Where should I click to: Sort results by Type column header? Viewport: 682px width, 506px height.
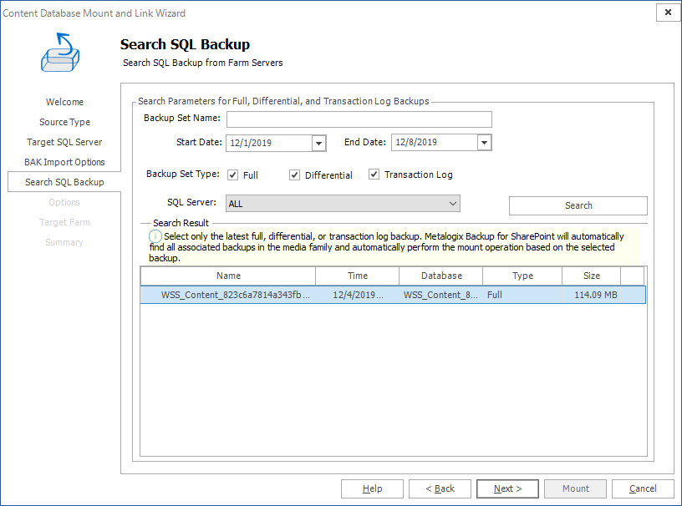522,276
